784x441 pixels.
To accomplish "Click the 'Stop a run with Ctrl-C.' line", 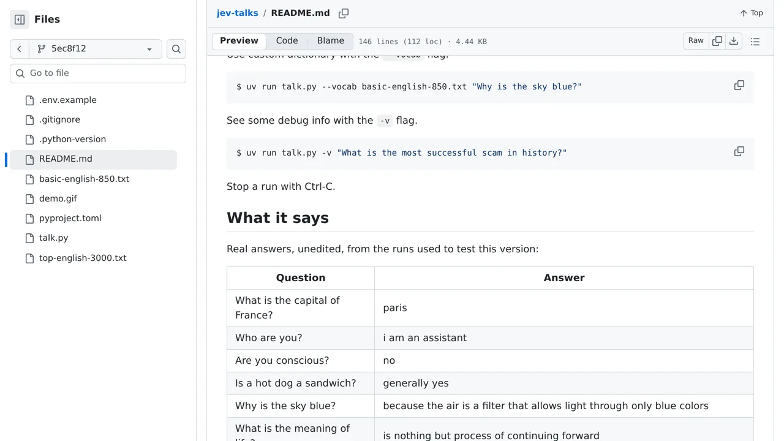I will (281, 187).
